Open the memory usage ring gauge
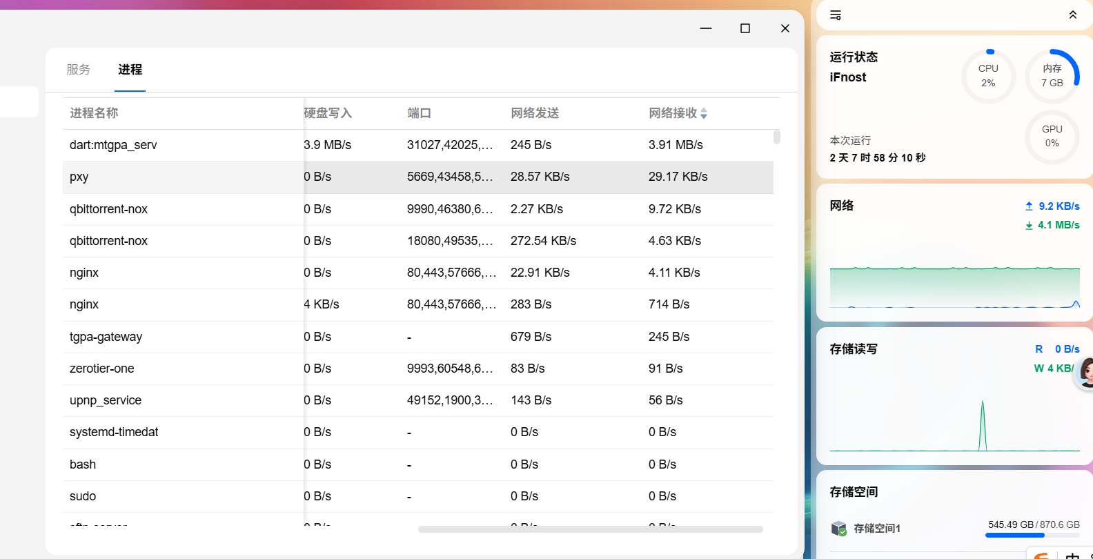Image resolution: width=1093 pixels, height=559 pixels. pyautogui.click(x=1052, y=76)
